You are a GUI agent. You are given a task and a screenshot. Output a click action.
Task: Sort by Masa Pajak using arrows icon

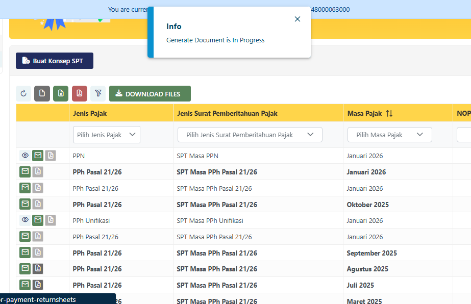(x=389, y=113)
